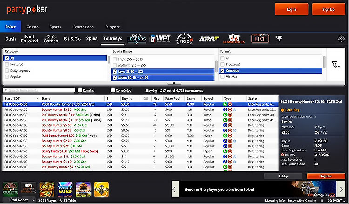
Task: Open the APAT tournaments icon
Action: pyautogui.click(x=209, y=39)
